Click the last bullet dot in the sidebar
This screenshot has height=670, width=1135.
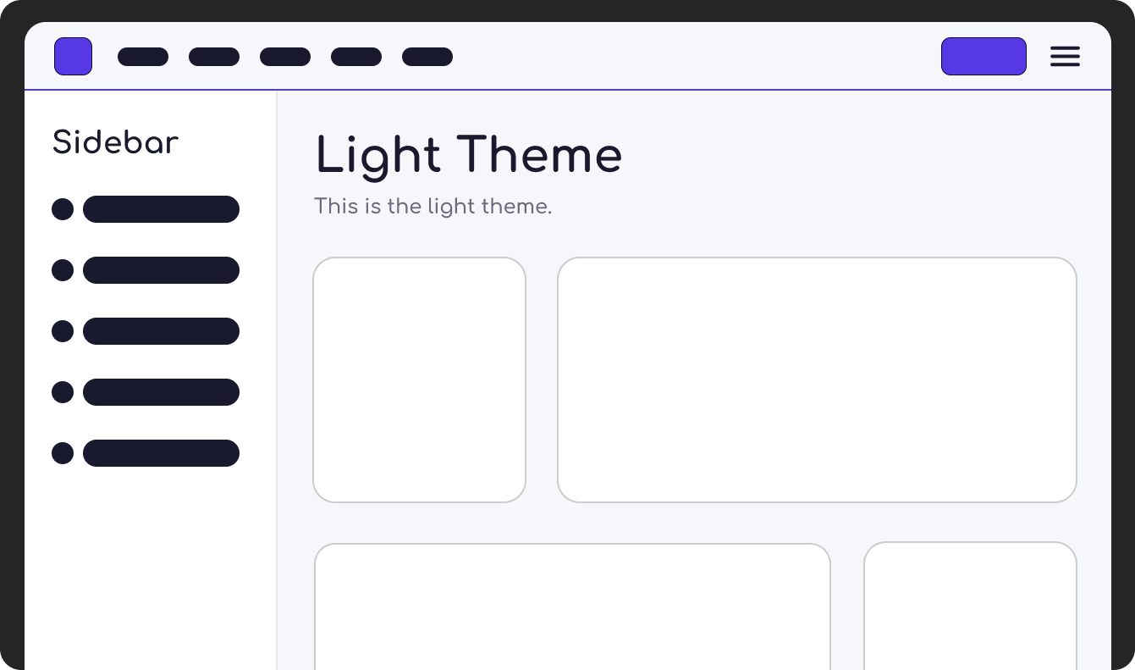63,453
